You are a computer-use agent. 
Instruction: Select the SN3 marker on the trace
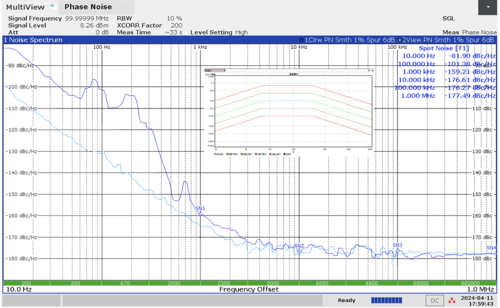[x=397, y=250]
